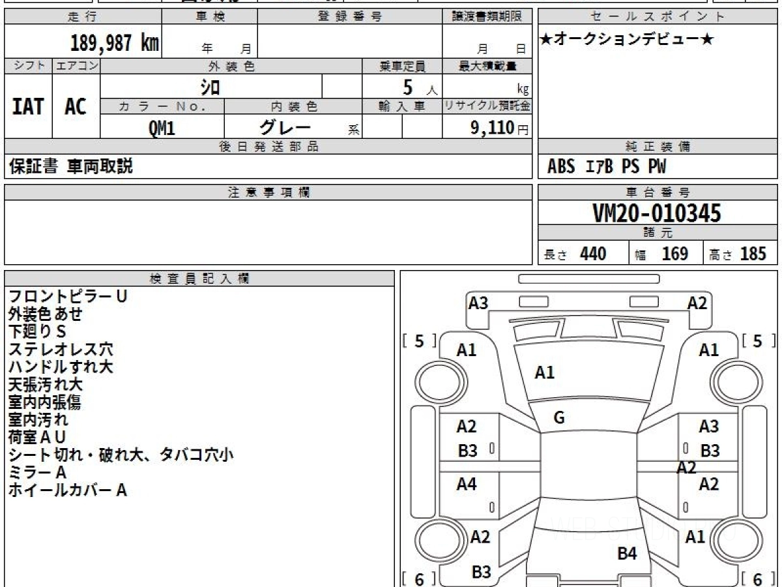Select the ハンドルすれ大 note

(x=60, y=367)
